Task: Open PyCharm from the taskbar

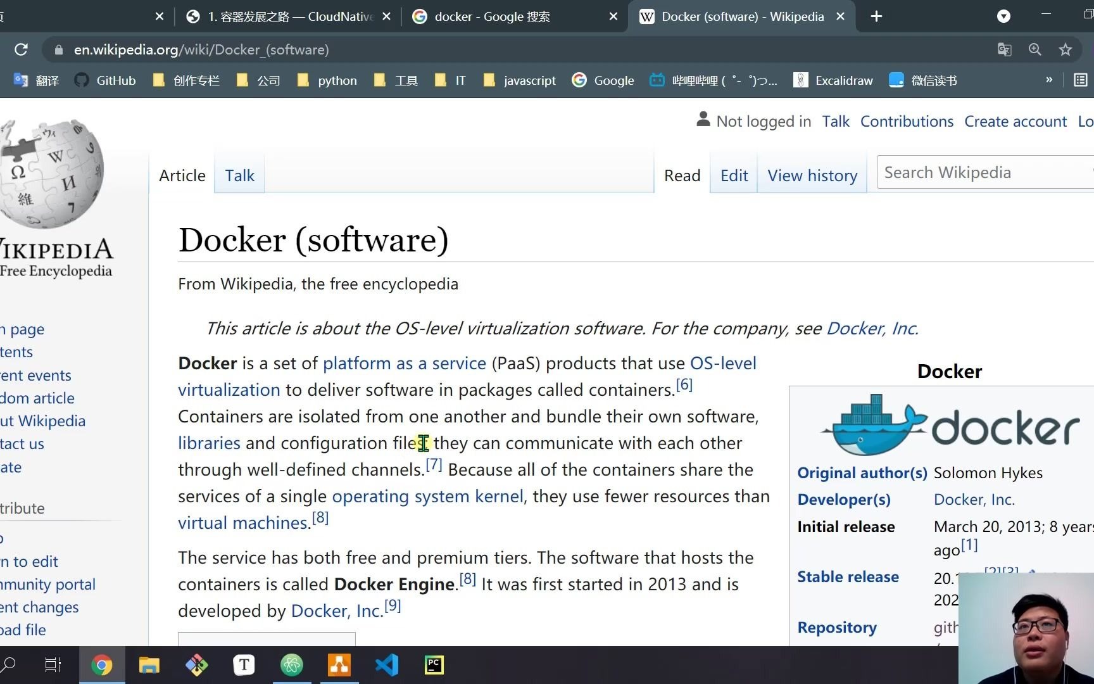Action: click(x=434, y=665)
